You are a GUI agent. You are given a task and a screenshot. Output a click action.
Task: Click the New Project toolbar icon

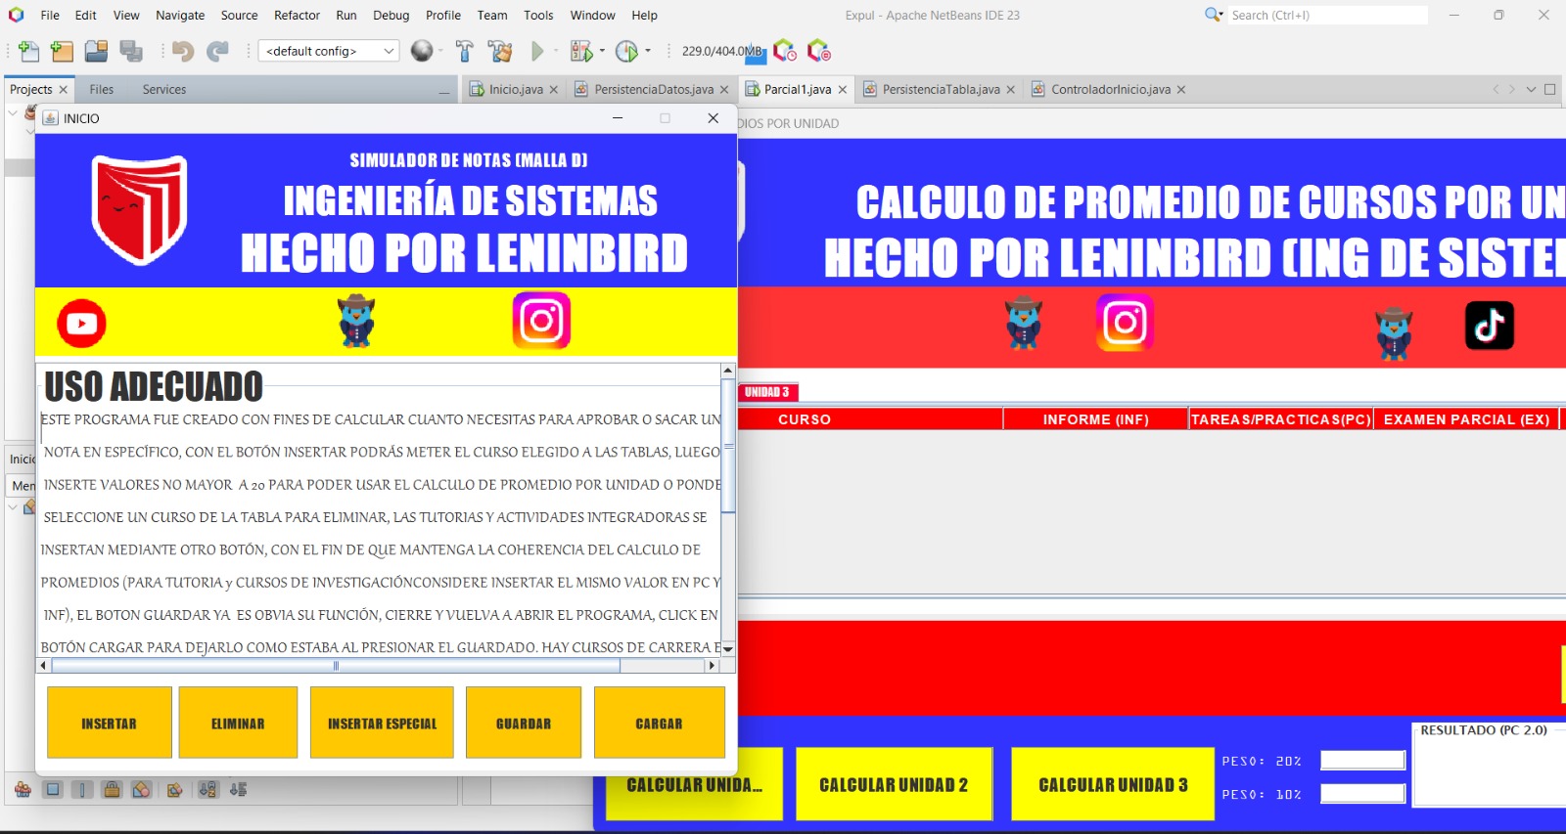coord(62,51)
